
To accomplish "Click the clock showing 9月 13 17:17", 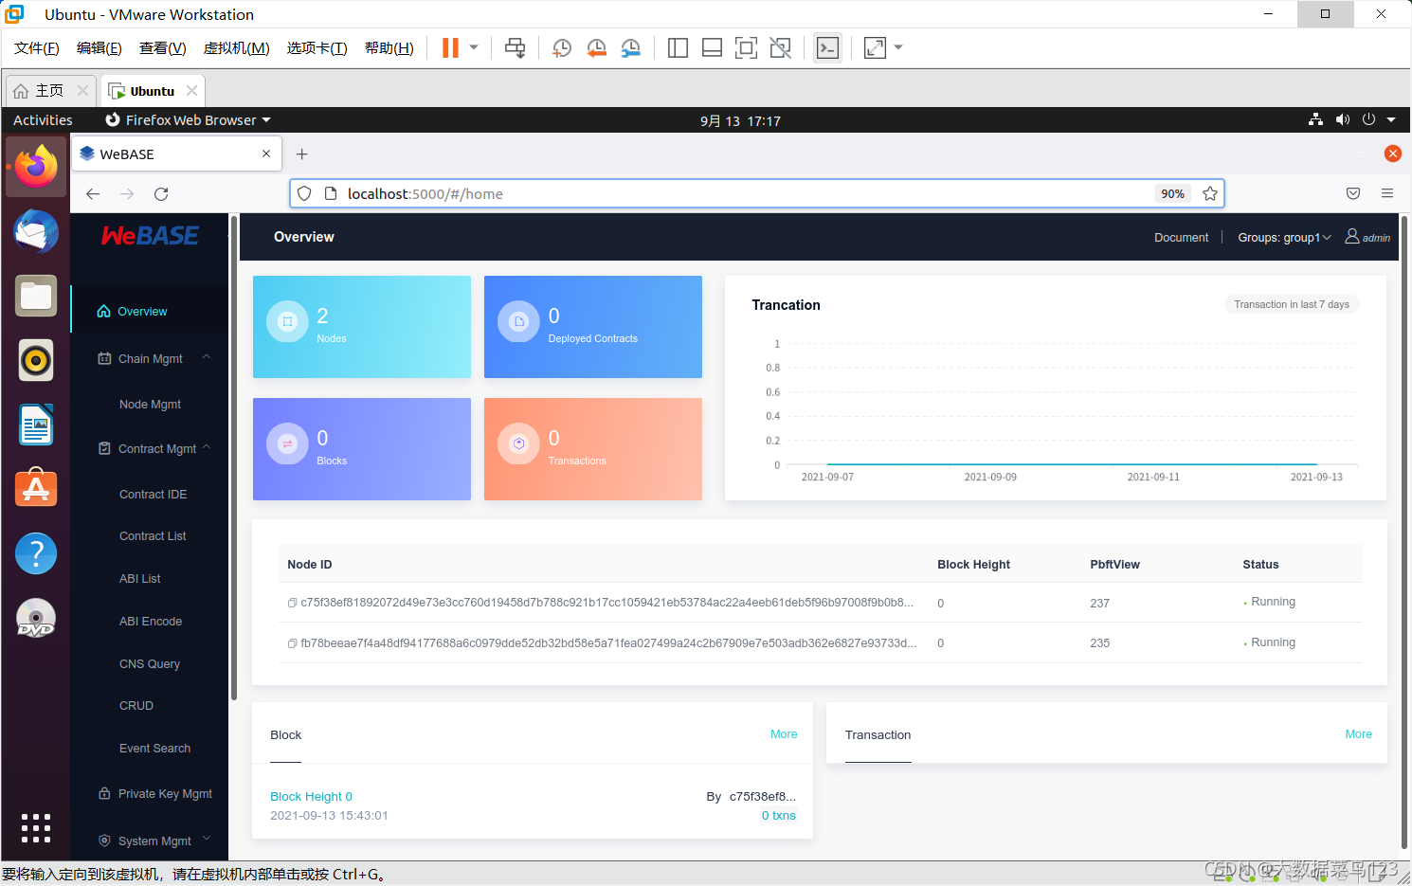I will (740, 121).
